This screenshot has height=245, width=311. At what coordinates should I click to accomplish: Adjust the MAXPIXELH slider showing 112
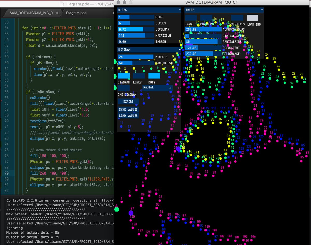136,36
